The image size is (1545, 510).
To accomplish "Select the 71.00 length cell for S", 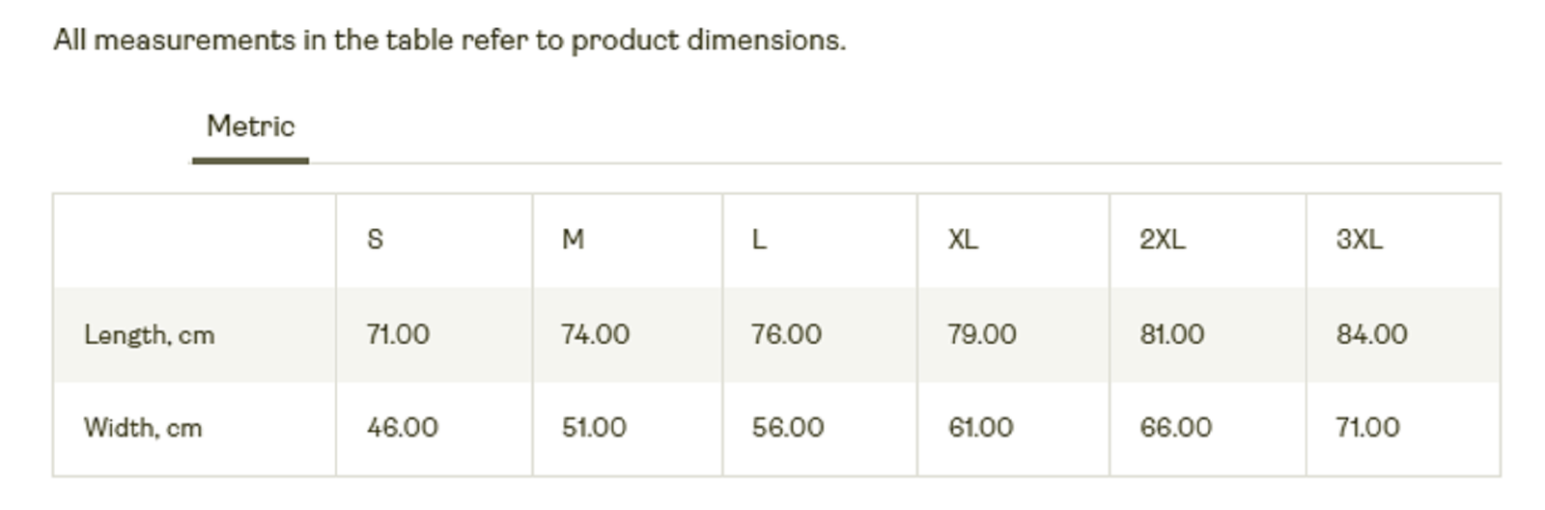I will coord(434,334).
